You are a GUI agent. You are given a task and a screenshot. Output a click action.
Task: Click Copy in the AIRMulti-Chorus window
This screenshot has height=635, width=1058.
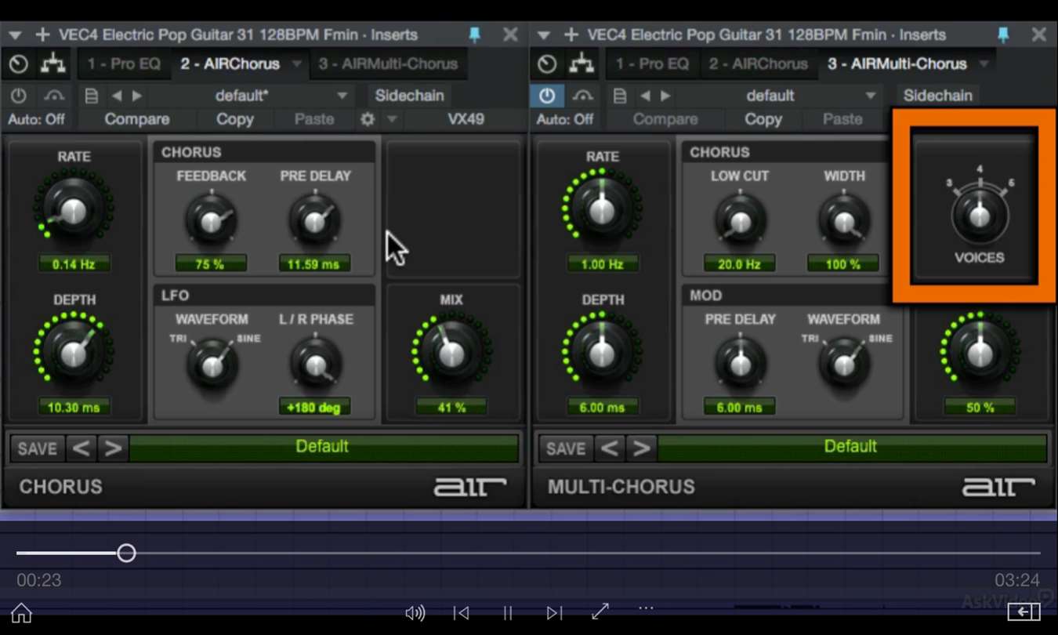pos(763,119)
